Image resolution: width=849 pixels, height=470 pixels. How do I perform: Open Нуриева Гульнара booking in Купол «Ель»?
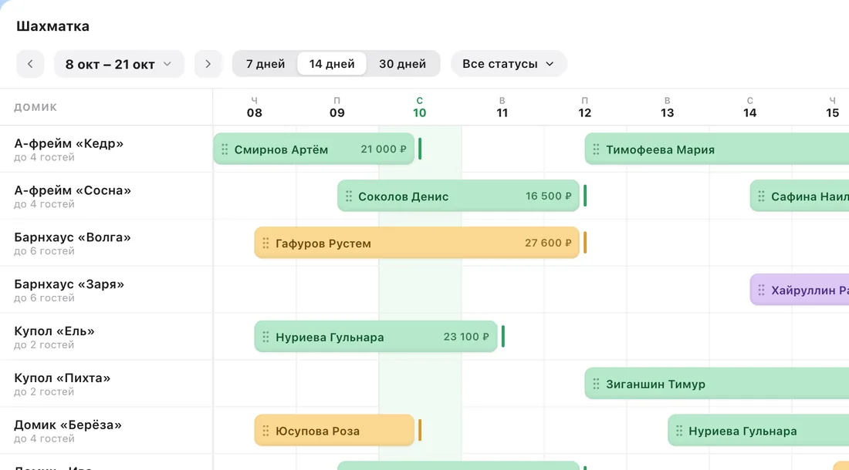point(376,337)
